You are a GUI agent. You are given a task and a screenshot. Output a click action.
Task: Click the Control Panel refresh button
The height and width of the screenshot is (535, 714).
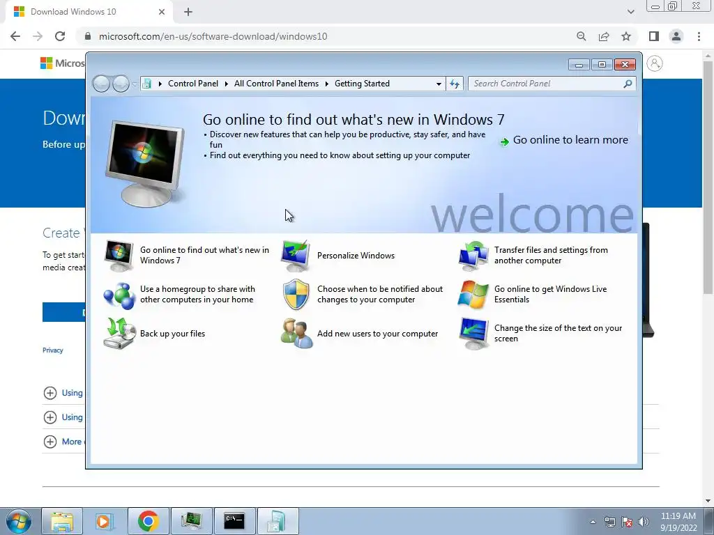[x=455, y=84]
